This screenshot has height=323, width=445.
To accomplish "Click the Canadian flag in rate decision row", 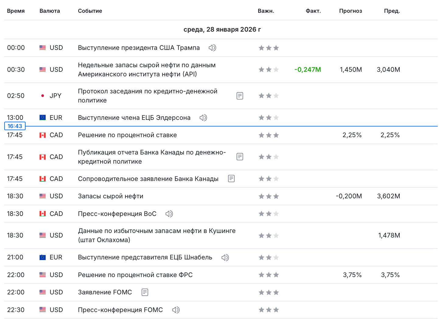I will point(43,135).
